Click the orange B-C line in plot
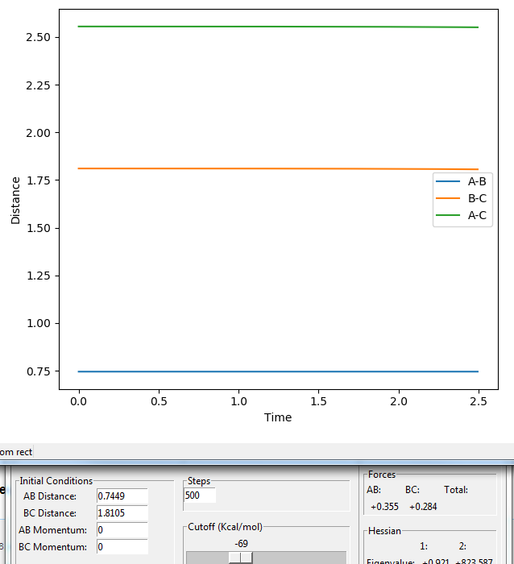 [x=278, y=168]
